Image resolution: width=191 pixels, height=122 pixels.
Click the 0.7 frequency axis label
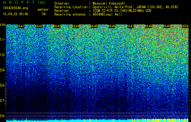(x=2, y=101)
